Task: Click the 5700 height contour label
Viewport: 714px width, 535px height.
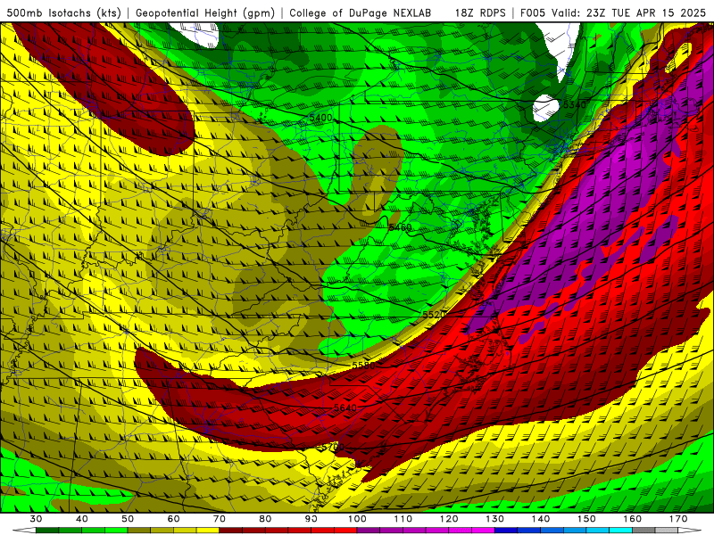Action: pyautogui.click(x=332, y=448)
